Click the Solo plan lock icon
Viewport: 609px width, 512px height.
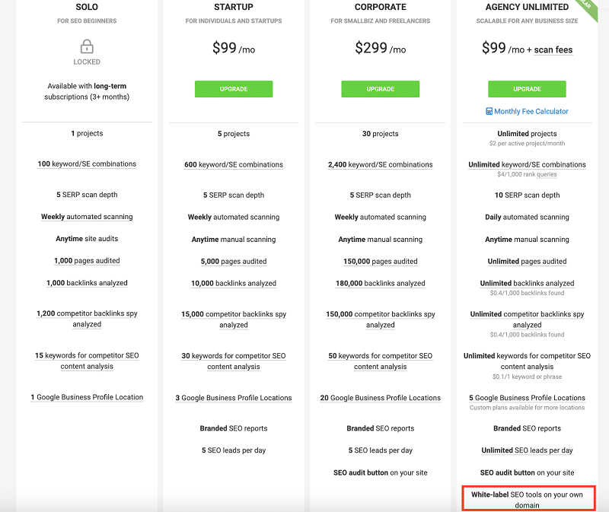87,46
